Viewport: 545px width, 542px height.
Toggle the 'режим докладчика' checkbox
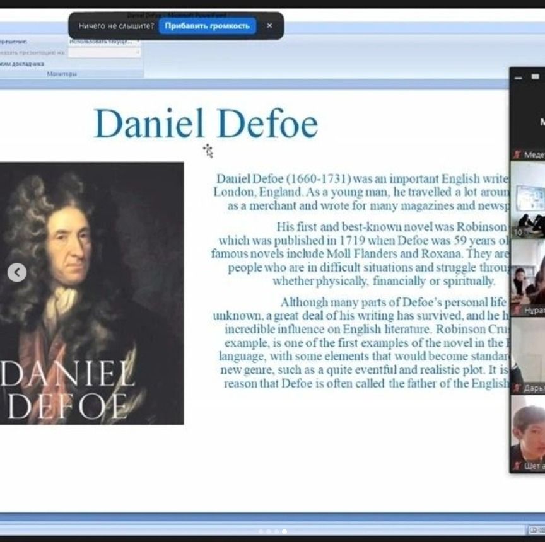point(22,64)
